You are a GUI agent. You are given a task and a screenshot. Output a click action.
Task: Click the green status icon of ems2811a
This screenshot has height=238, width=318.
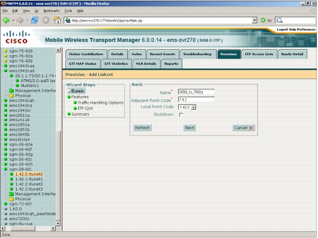click(x=5, y=115)
